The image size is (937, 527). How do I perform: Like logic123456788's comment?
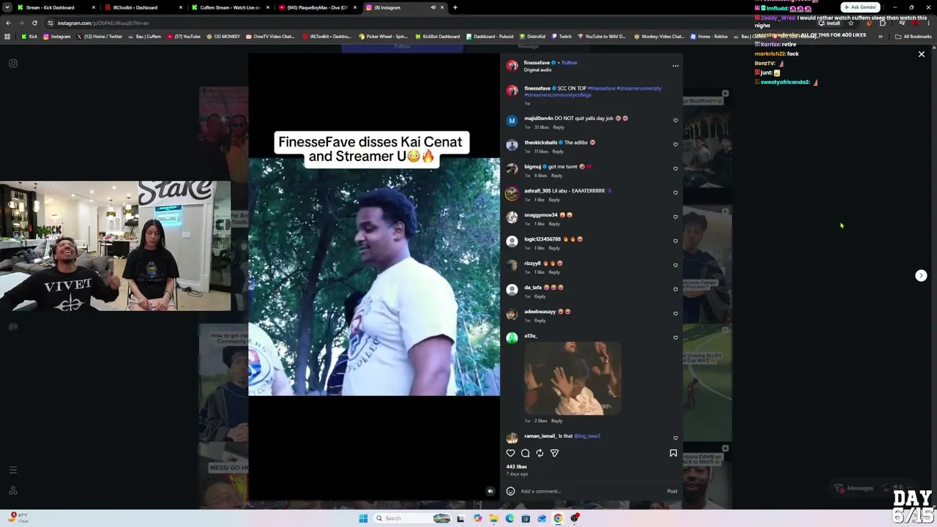tap(676, 241)
